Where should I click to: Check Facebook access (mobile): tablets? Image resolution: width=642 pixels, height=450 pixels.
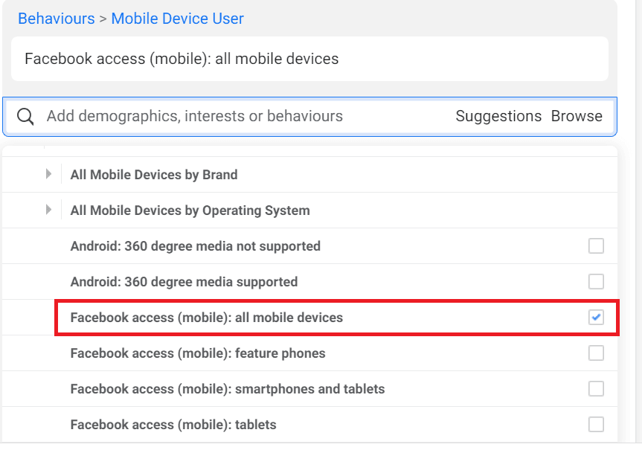(596, 425)
